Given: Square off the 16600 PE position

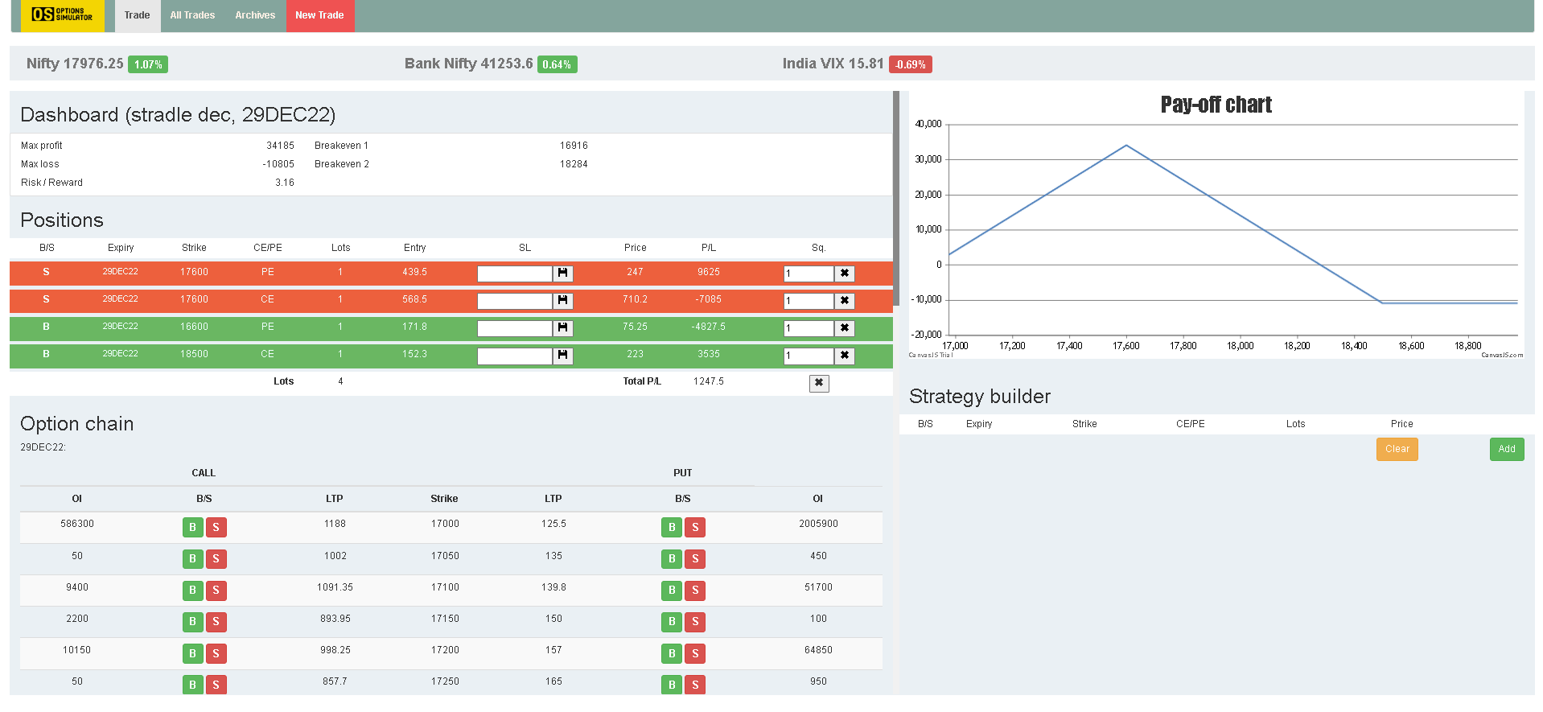Looking at the screenshot, I should pos(845,328).
